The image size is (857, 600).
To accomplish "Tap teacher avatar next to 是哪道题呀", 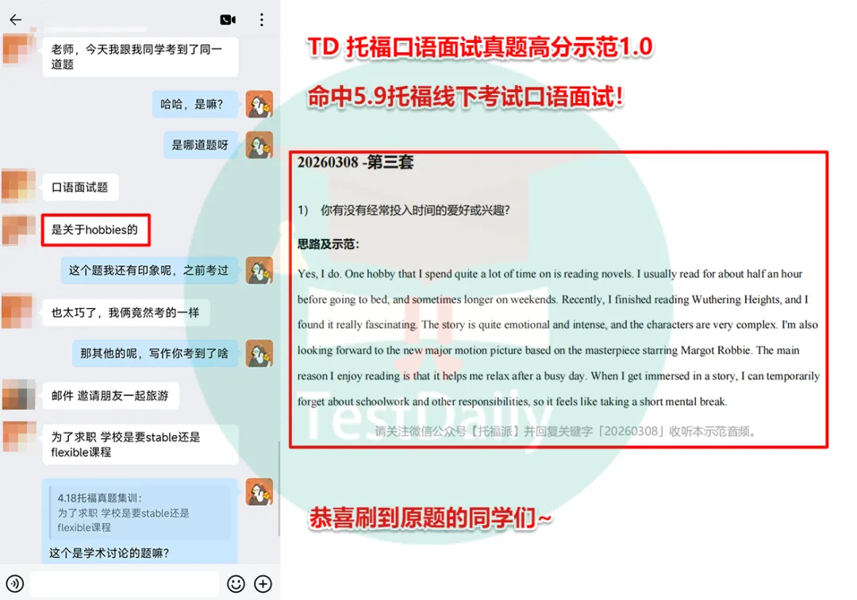I will [x=259, y=144].
